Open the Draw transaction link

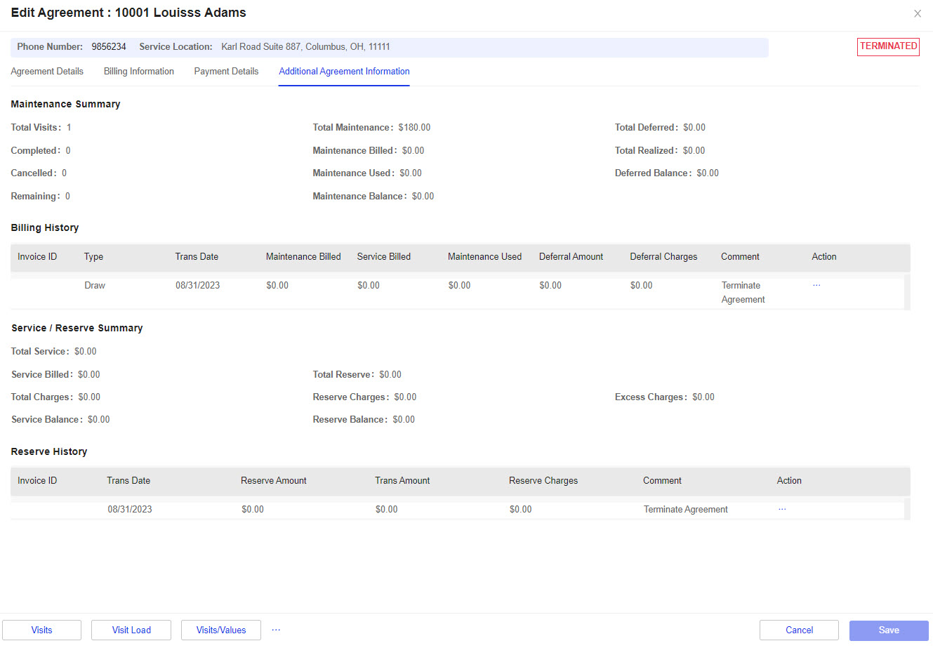click(x=95, y=285)
